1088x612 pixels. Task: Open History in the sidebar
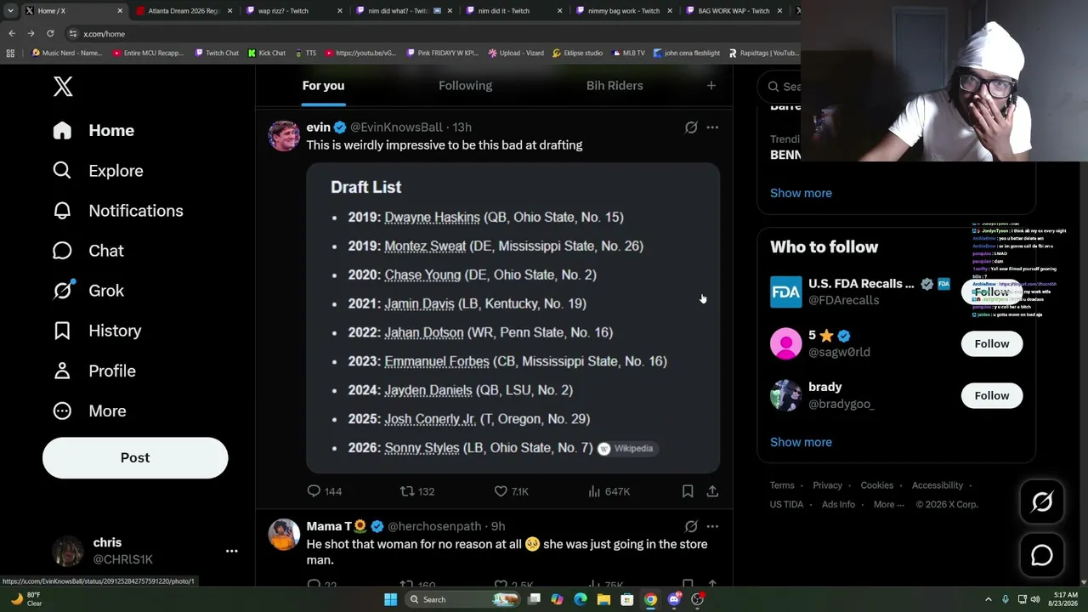(x=97, y=331)
